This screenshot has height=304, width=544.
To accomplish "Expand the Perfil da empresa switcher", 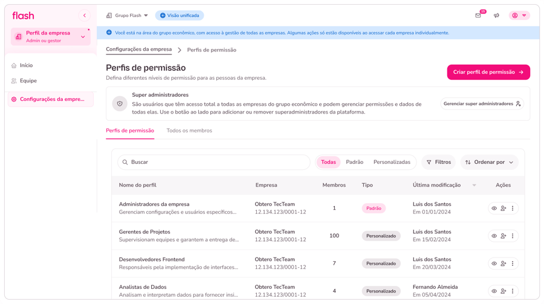I will pyautogui.click(x=51, y=36).
